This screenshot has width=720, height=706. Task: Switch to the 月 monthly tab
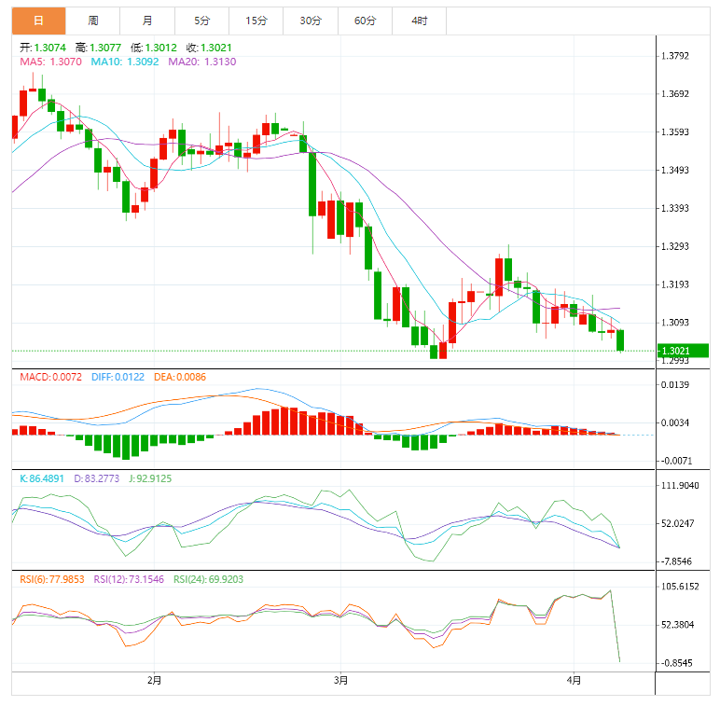pos(147,21)
